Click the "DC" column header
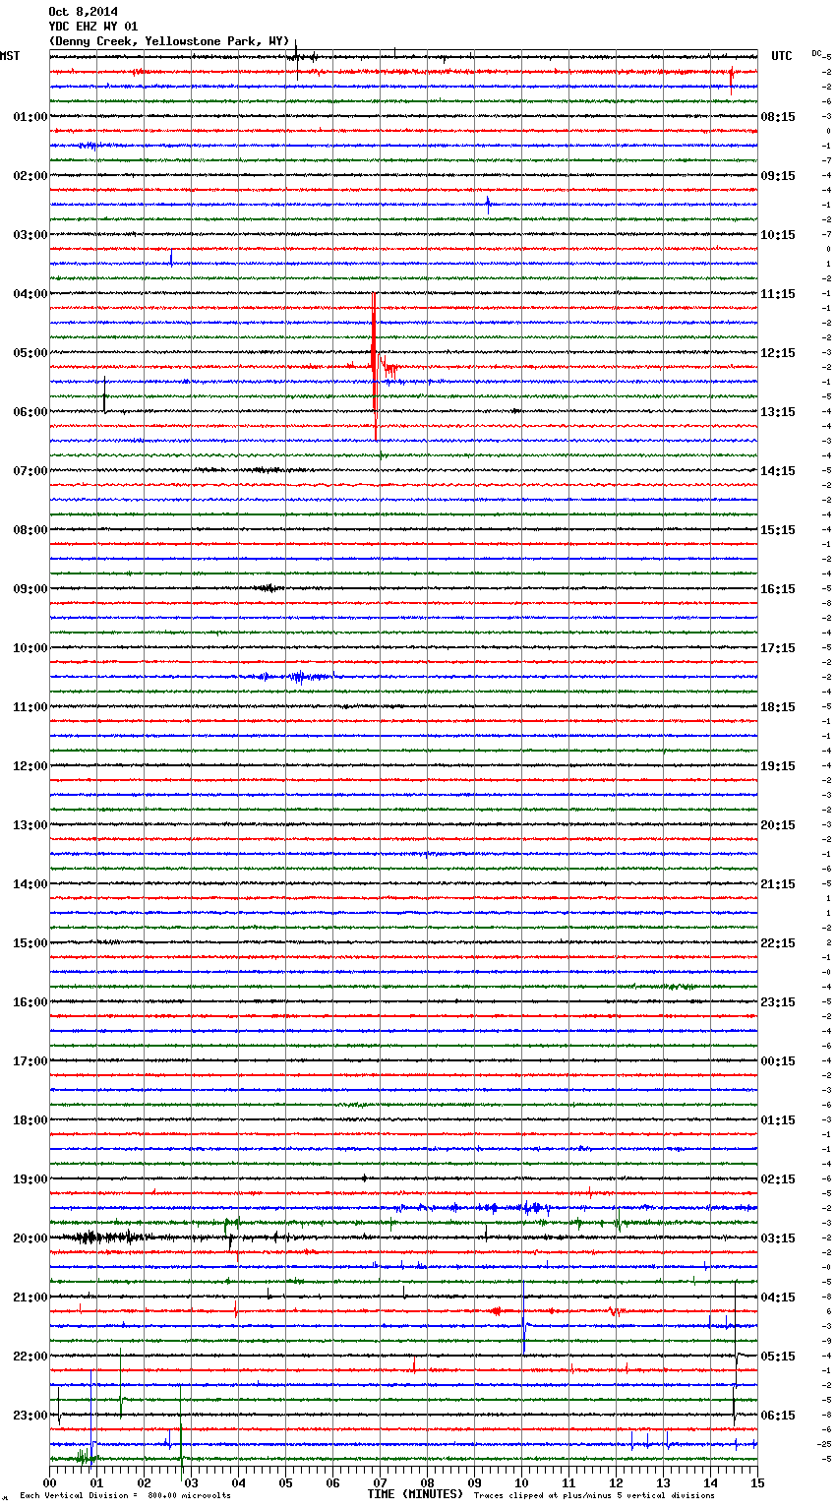The width and height of the screenshot is (836, 1509). pyautogui.click(x=816, y=53)
